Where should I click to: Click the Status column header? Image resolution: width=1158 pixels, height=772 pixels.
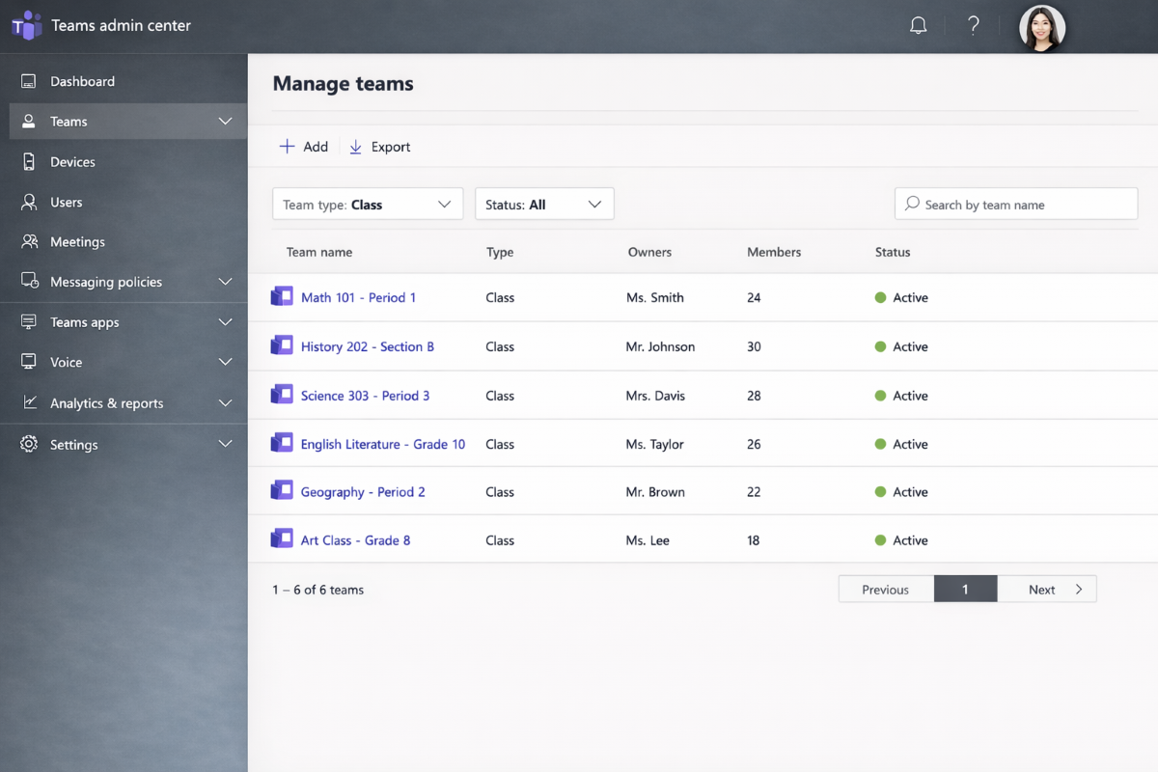(893, 252)
